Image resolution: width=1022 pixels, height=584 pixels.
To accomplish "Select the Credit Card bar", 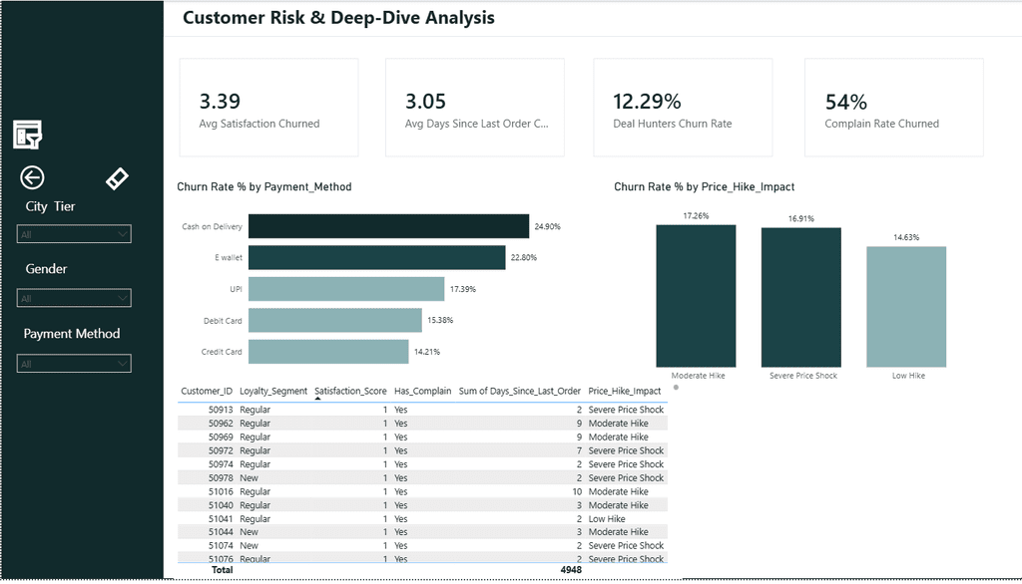I will pos(328,352).
